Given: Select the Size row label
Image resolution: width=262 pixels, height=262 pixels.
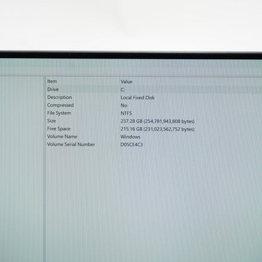Looking at the screenshot, I should pyautogui.click(x=52, y=121).
